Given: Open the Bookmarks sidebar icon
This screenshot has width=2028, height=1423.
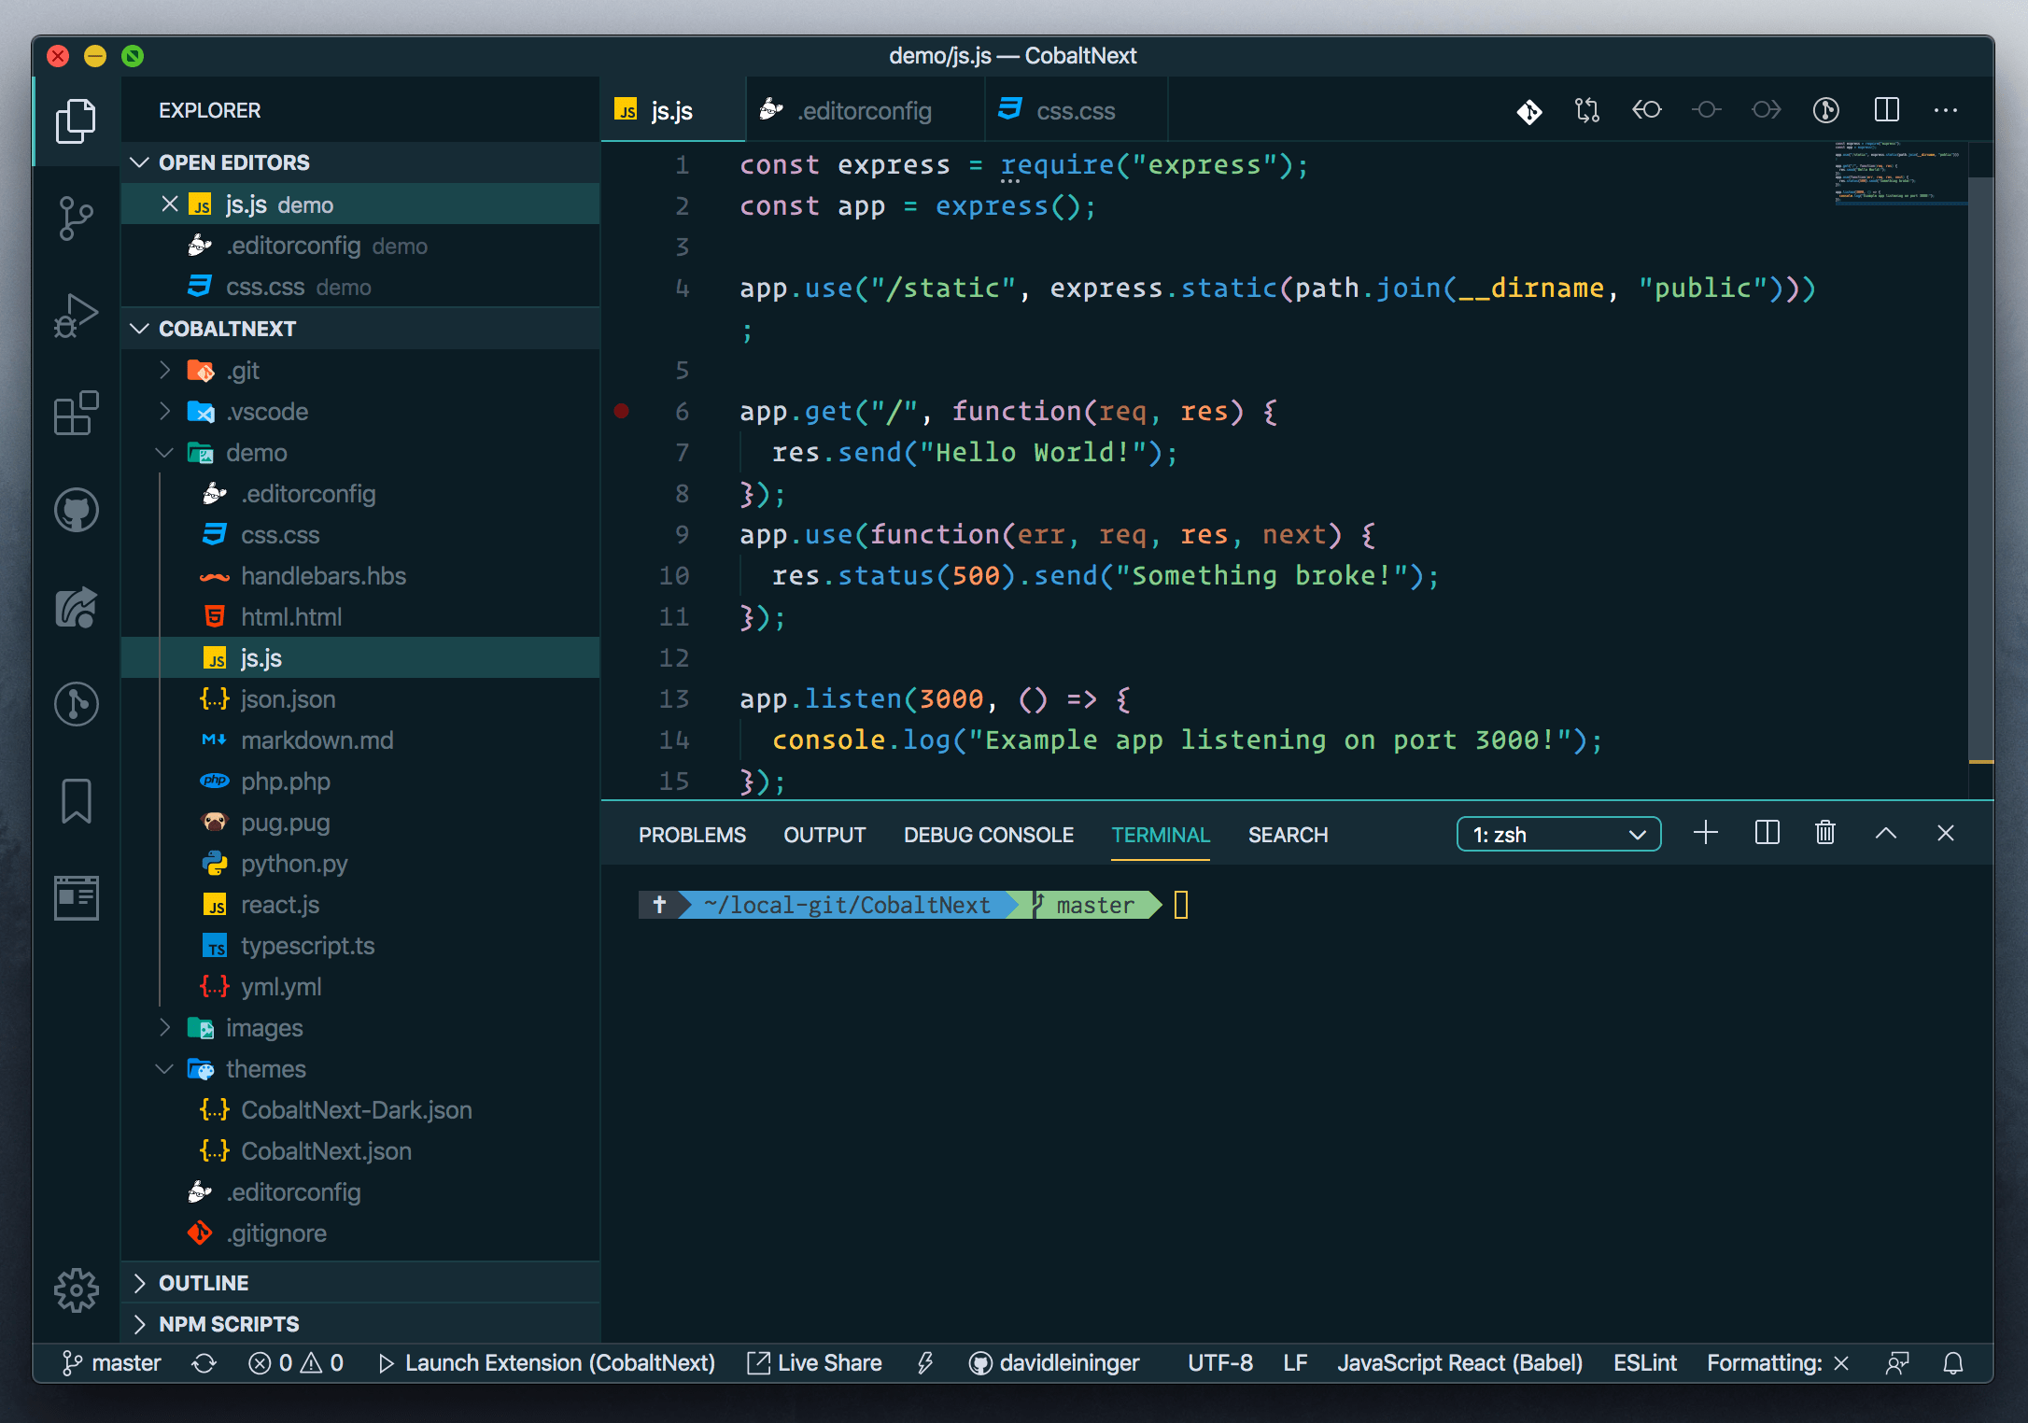Looking at the screenshot, I should pos(76,801).
